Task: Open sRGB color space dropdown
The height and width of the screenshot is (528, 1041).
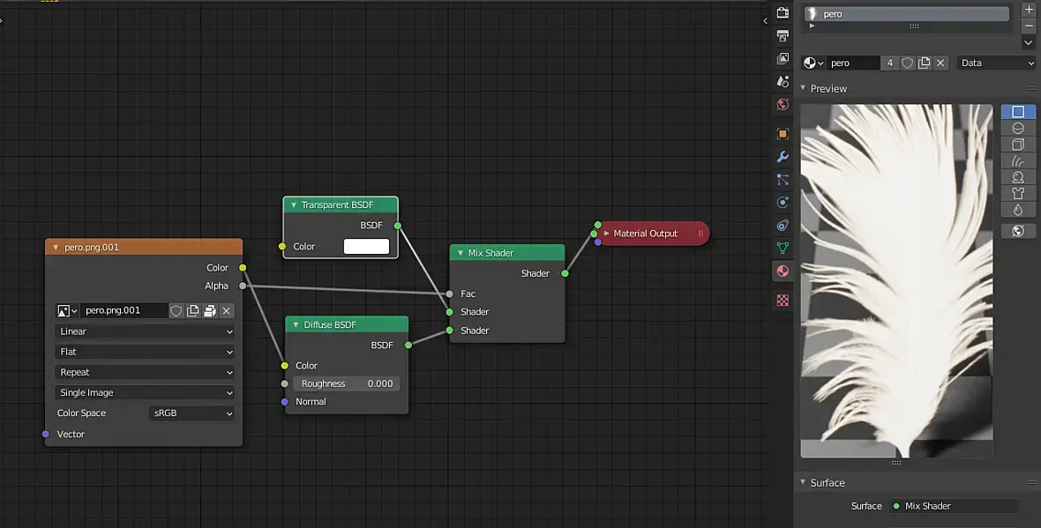Action: pos(191,413)
